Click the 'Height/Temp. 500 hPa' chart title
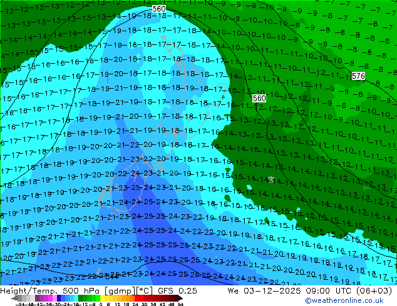 pos(49,291)
